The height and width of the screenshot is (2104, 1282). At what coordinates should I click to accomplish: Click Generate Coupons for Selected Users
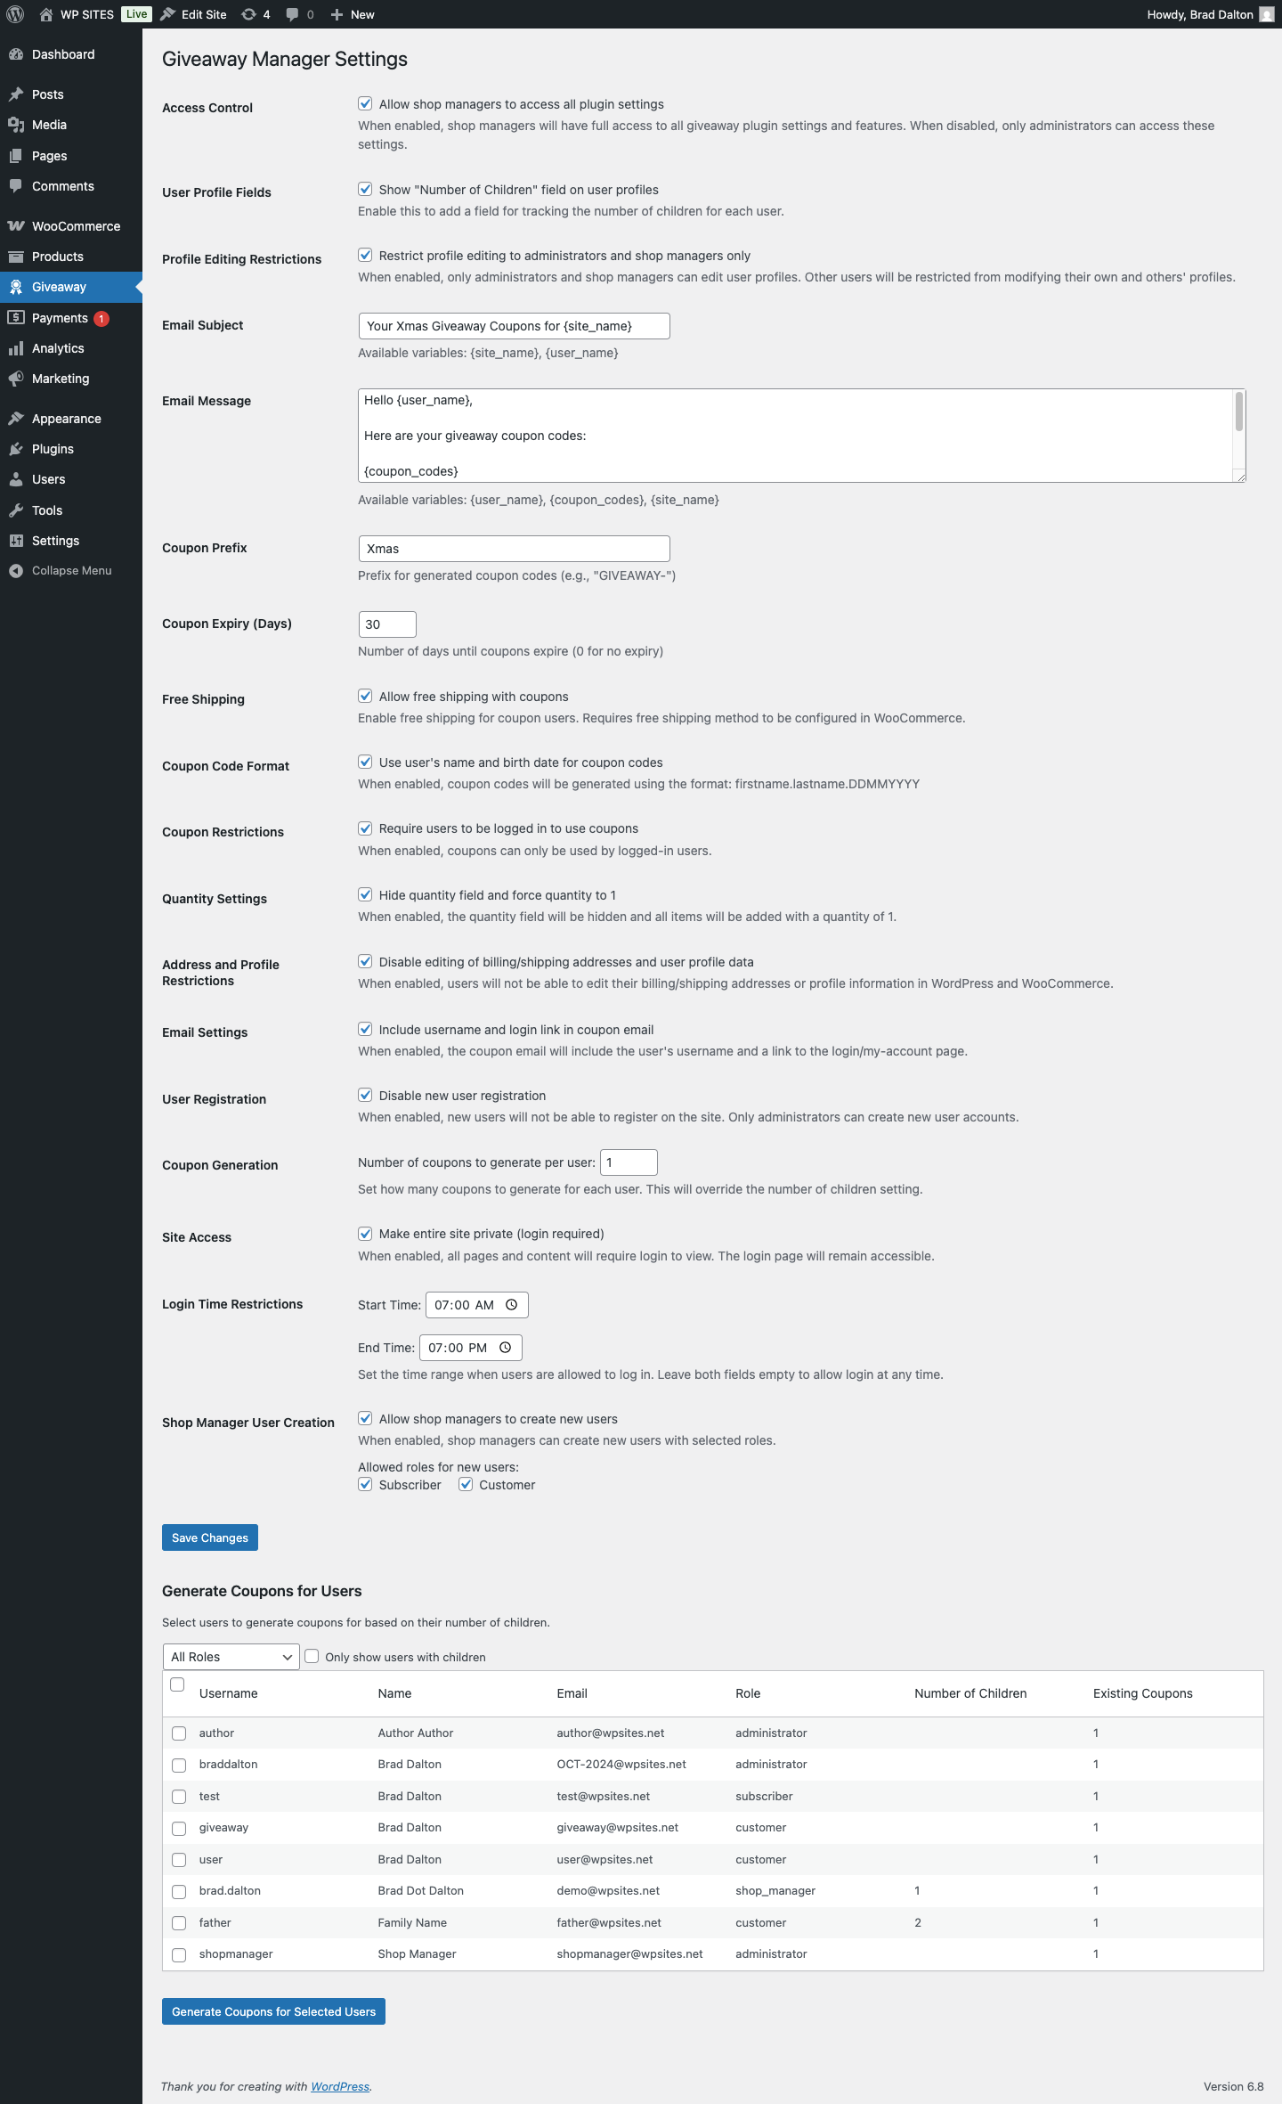[273, 2011]
